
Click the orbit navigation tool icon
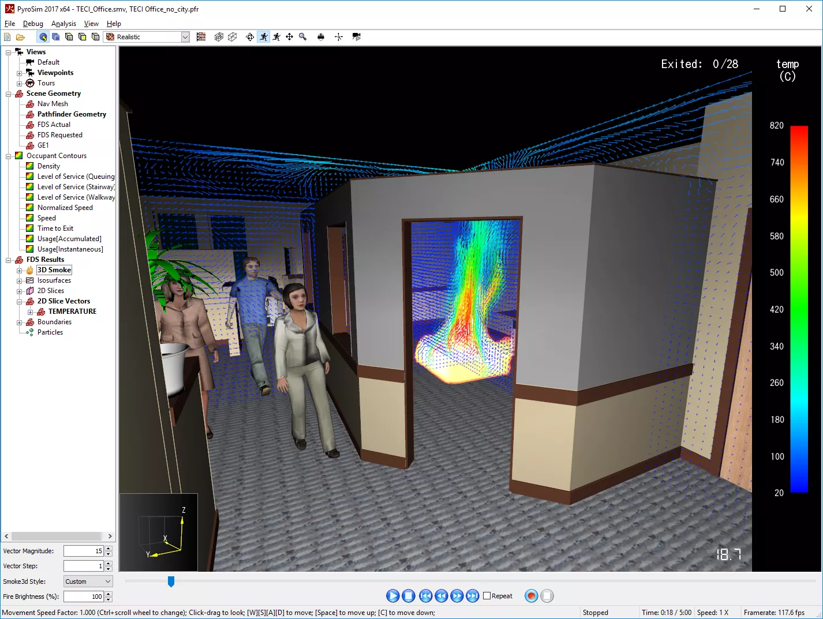pos(250,37)
